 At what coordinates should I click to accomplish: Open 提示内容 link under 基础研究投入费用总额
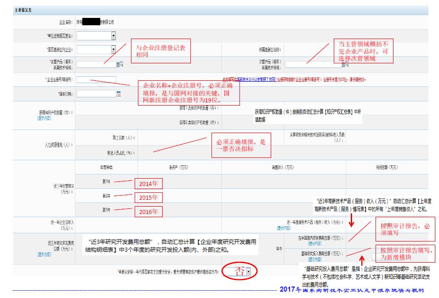click(315, 259)
